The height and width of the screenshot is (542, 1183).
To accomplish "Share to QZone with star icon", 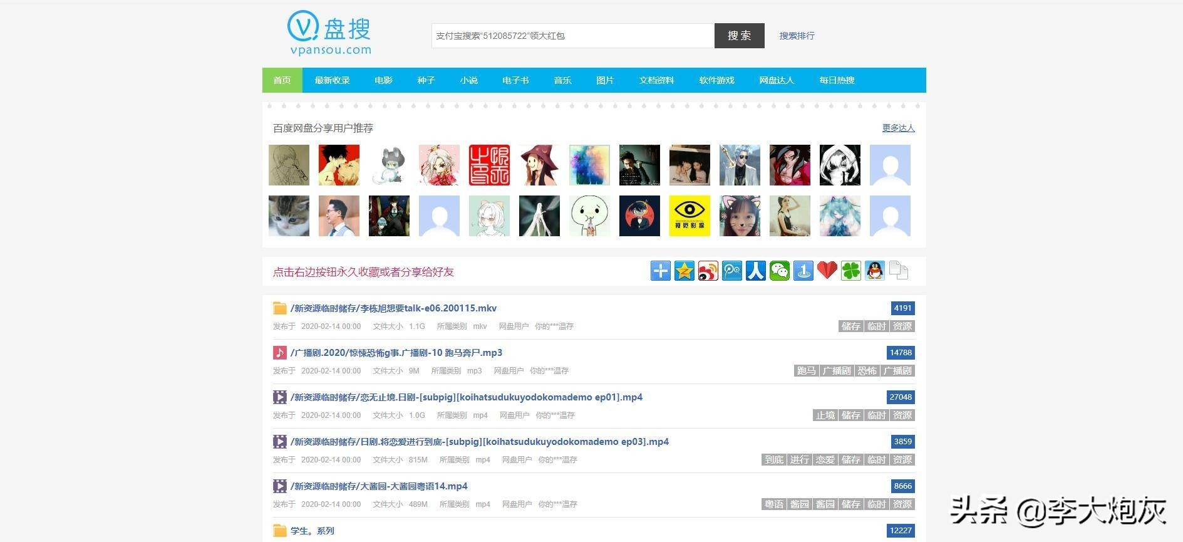I will 684,271.
